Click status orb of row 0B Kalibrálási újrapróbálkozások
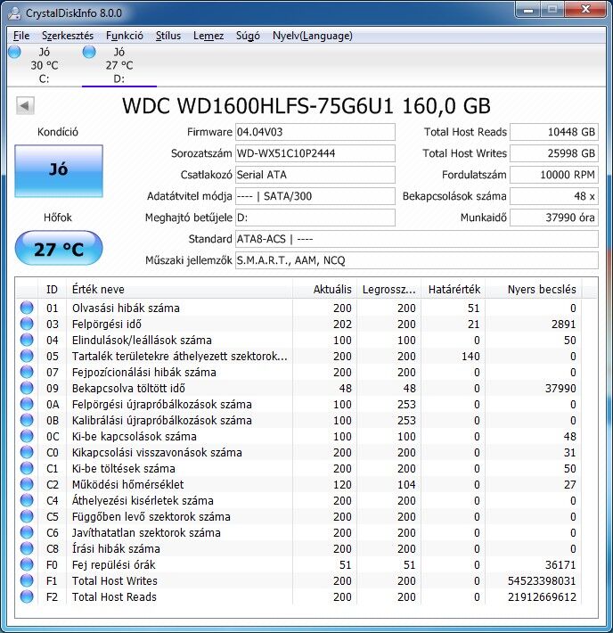Image resolution: width=613 pixels, height=633 pixels. point(27,420)
